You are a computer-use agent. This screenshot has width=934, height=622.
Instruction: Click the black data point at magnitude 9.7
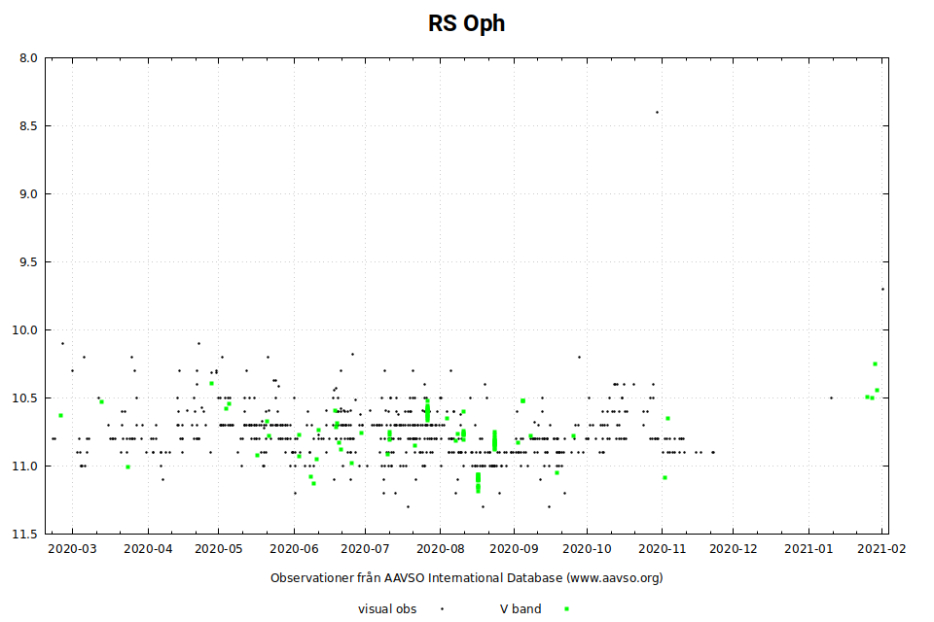[882, 289]
